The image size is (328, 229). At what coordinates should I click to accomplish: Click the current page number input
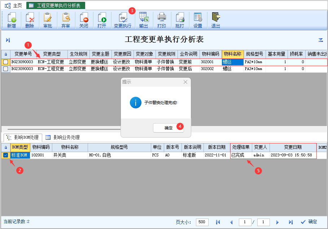245,222
